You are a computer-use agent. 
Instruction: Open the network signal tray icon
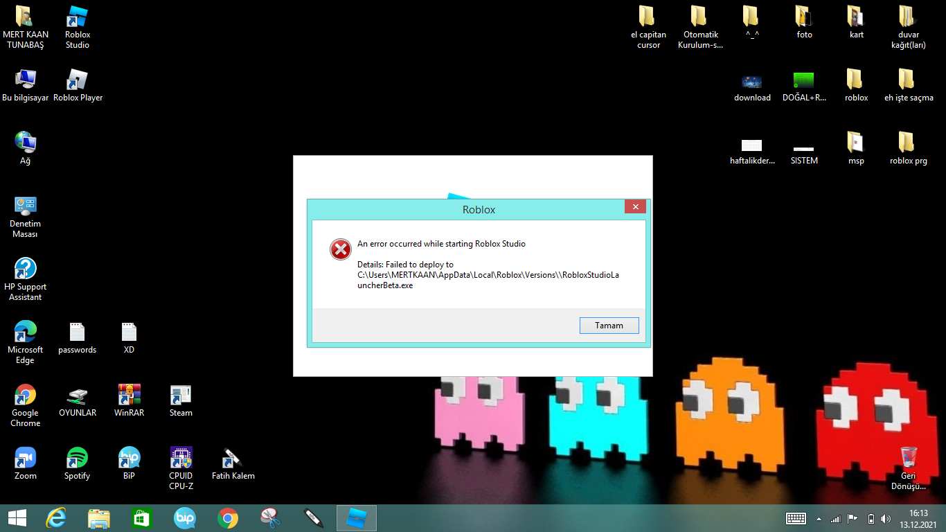tap(835, 519)
